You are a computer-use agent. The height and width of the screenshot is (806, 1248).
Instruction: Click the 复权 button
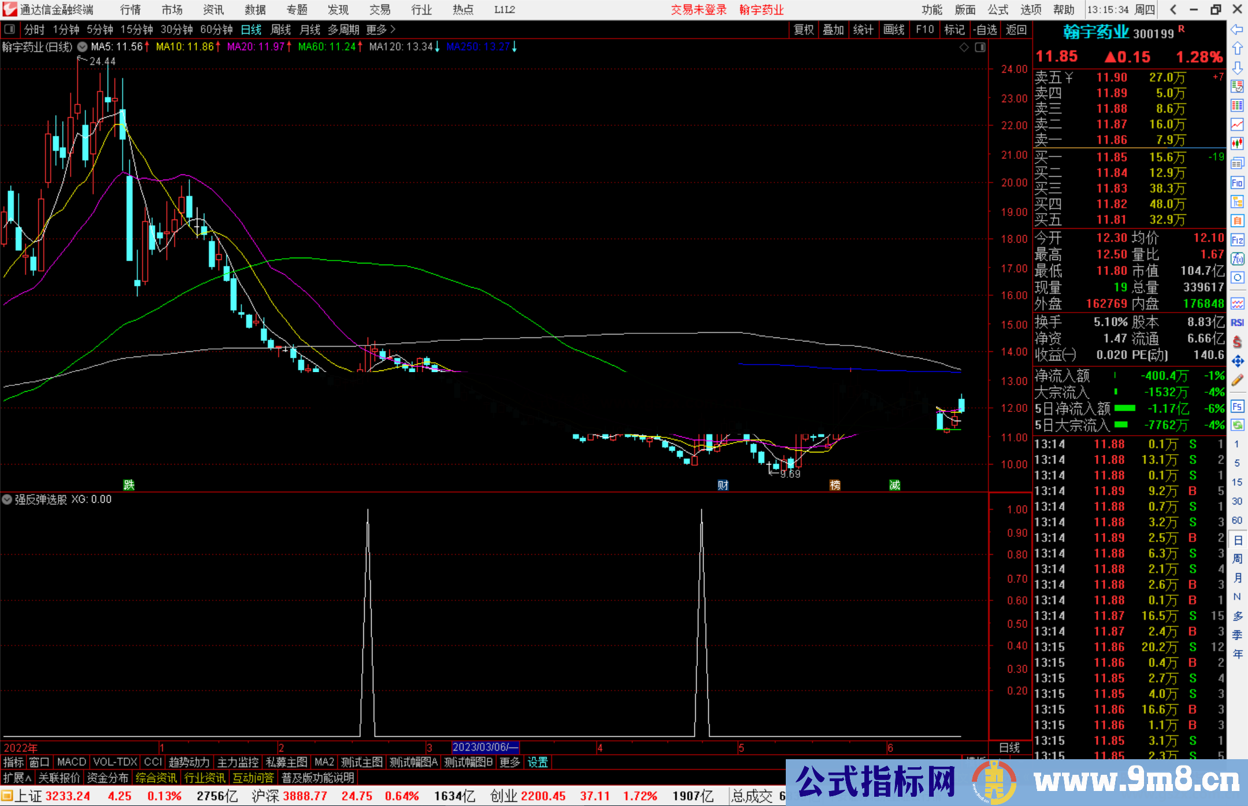[x=803, y=29]
